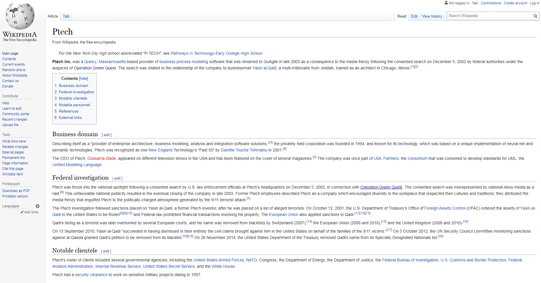541x283 pixels.
Task: Click citation reference [20]
Action: coord(440,236)
